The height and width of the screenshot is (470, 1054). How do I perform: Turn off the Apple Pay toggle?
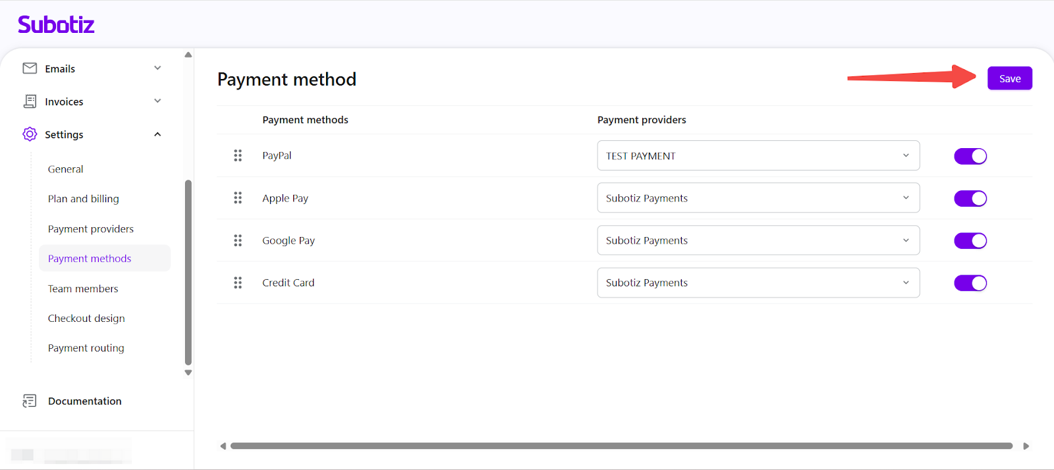click(x=970, y=198)
